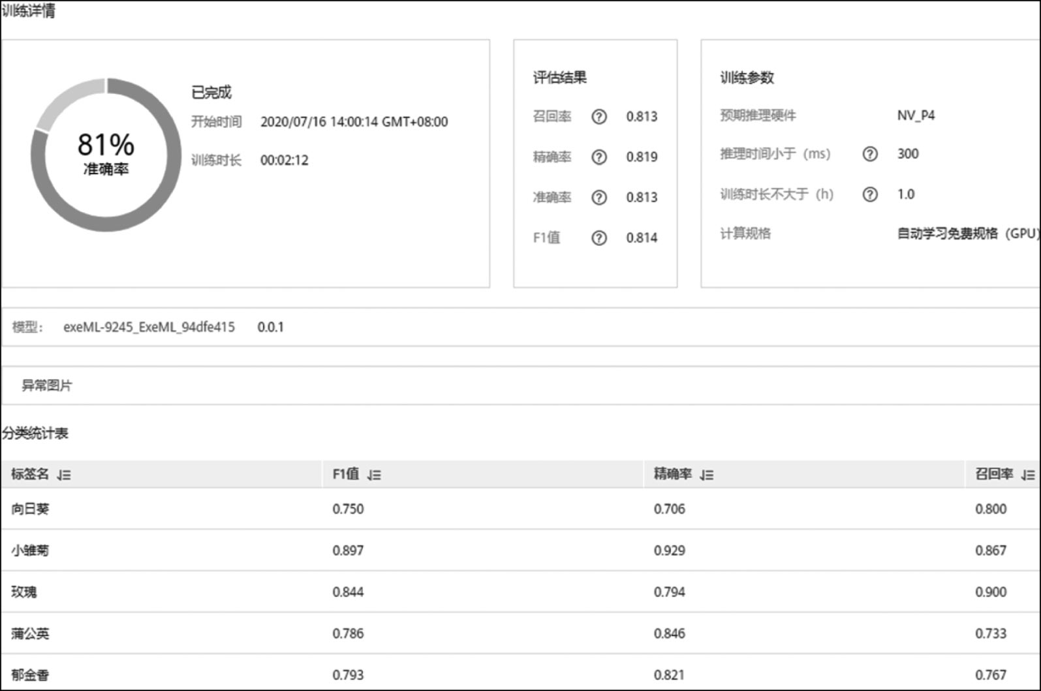Viewport: 1041px width, 691px height.
Task: Click the 81% accuracy ring chart
Action: [x=106, y=155]
